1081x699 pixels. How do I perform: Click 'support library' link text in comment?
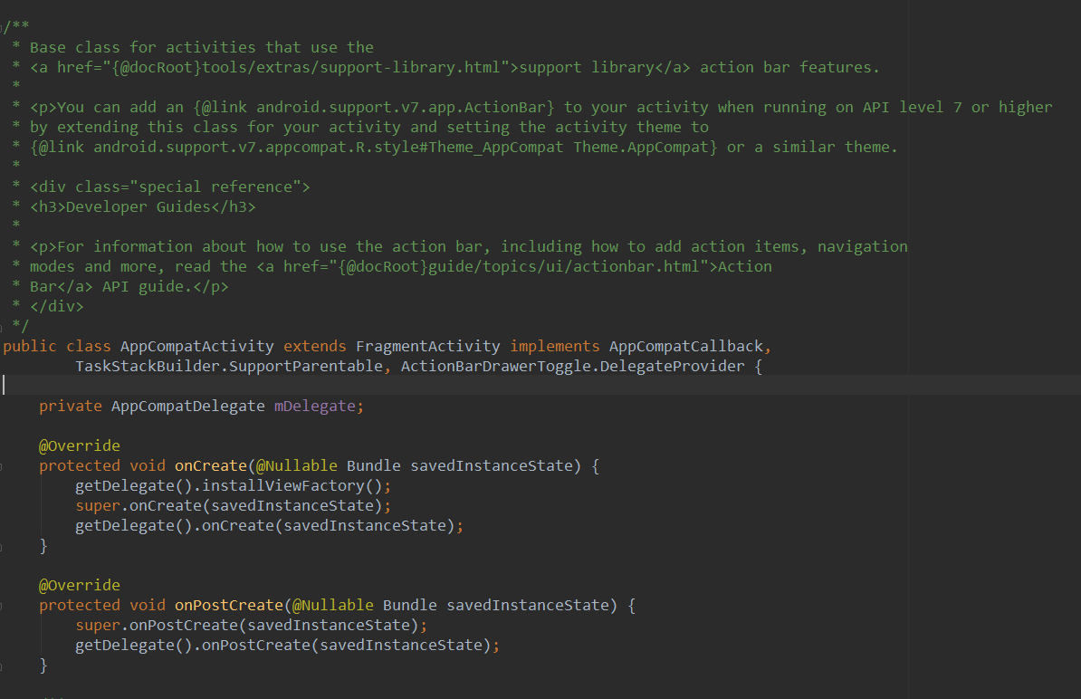(x=587, y=68)
